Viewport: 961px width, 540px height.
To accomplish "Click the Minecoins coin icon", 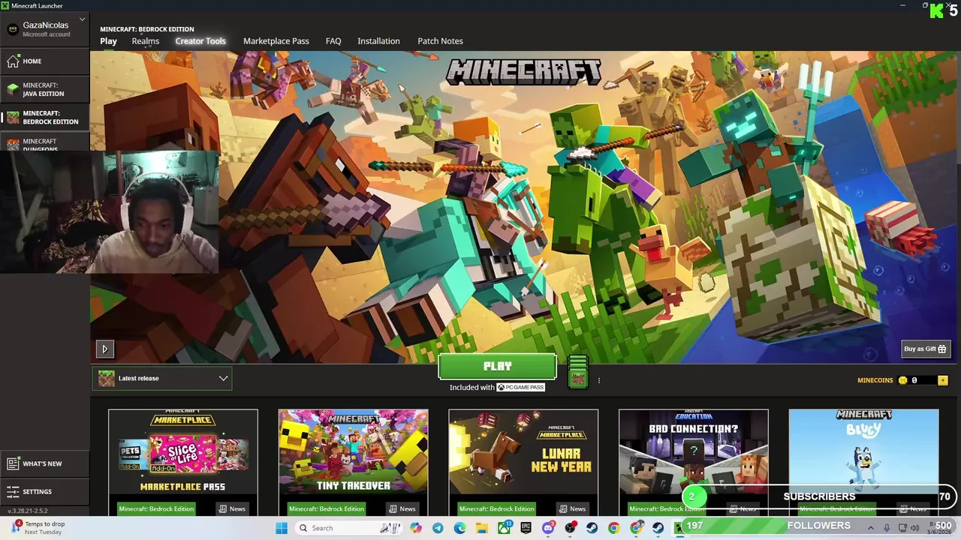I will point(903,380).
